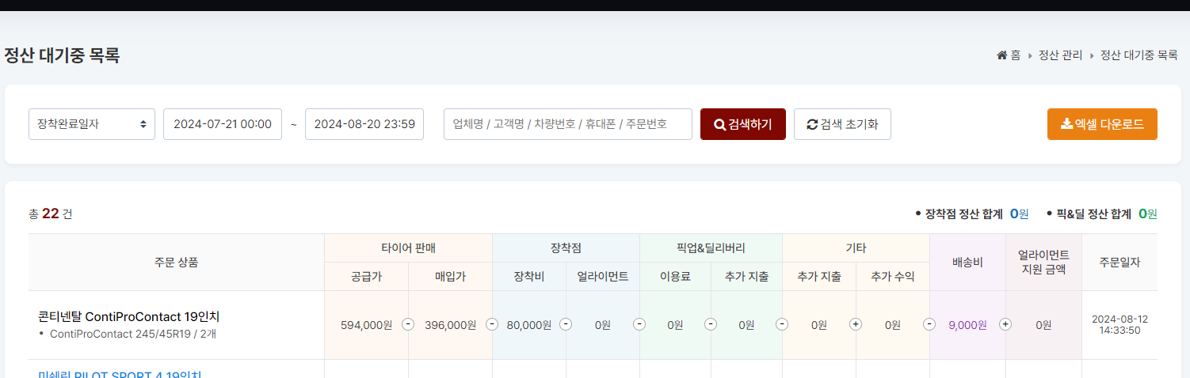Click the plus icon after 9,000원 배송비
Viewport: 1190px width, 378px height.
(x=1005, y=324)
